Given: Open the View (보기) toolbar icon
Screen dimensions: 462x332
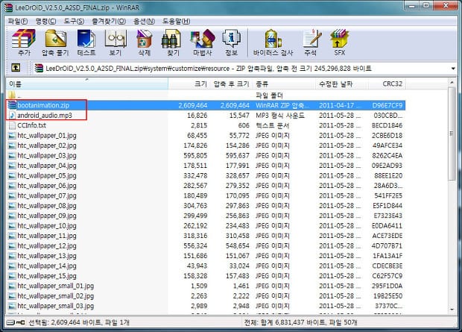Looking at the screenshot, I should (115, 42).
